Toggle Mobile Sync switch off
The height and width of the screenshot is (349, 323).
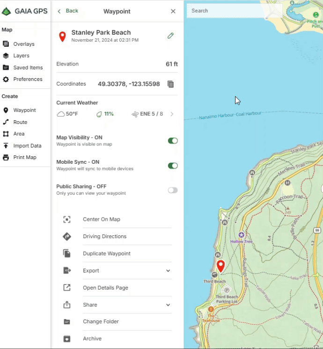173,166
